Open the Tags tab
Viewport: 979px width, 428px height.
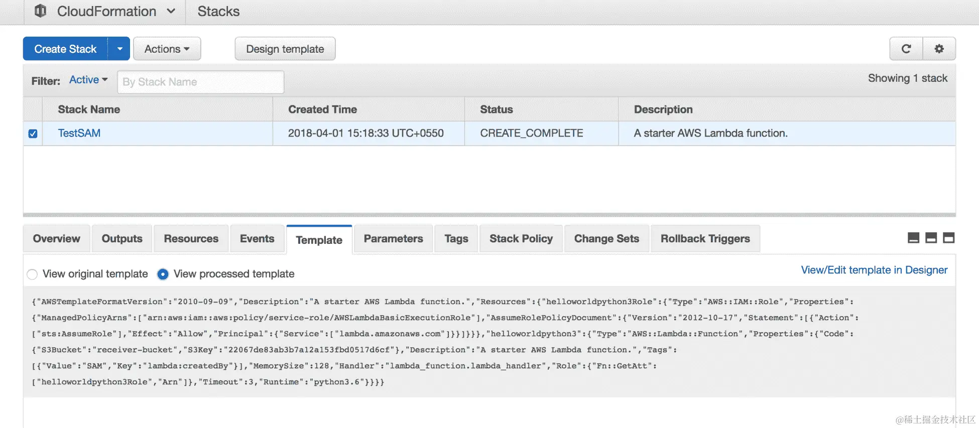(x=456, y=239)
